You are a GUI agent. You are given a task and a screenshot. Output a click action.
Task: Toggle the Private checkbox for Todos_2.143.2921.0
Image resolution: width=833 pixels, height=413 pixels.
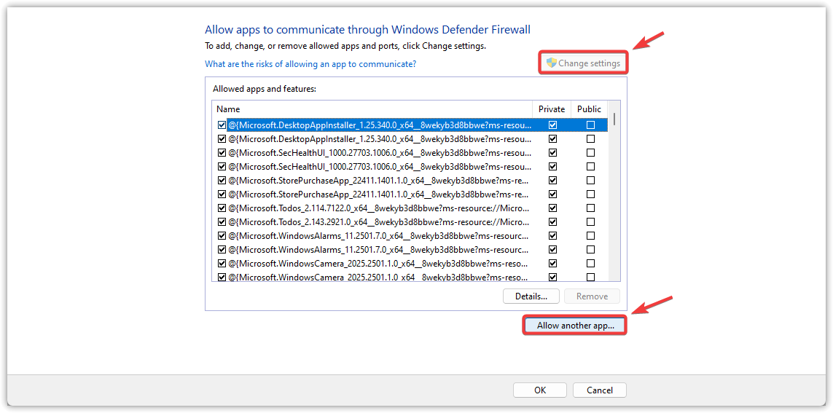(552, 222)
